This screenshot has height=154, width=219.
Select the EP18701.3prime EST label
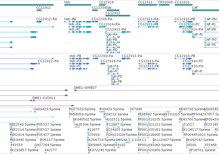click(202, 150)
